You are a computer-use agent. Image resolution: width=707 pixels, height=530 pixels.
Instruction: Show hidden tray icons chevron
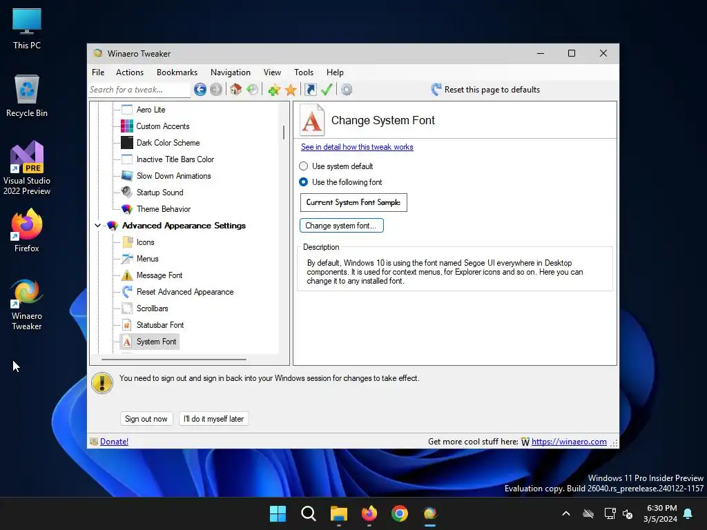coord(566,513)
